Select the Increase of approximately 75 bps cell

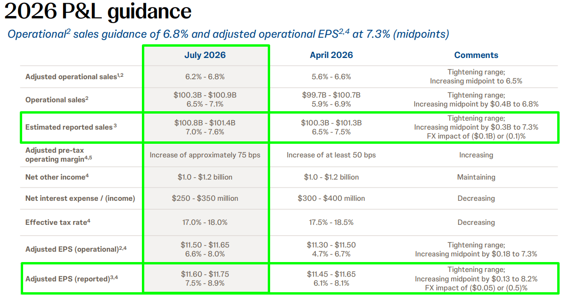[205, 155]
